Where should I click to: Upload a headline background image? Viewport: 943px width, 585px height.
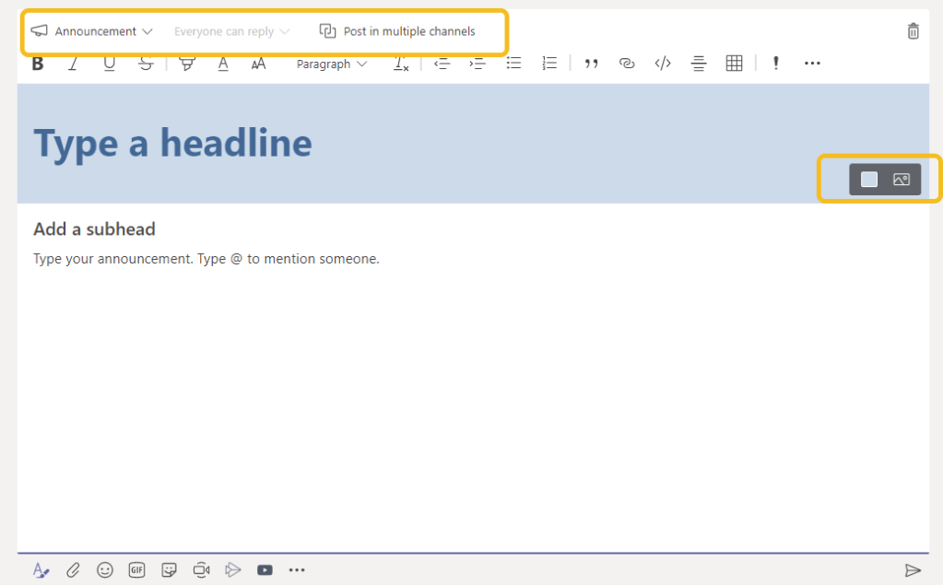click(902, 180)
